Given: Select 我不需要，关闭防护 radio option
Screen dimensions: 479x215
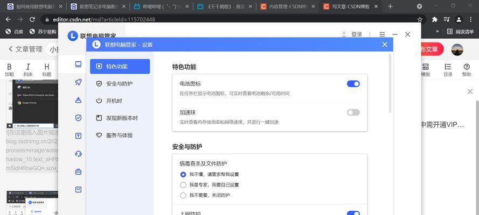Looking at the screenshot, I should [x=205, y=195].
